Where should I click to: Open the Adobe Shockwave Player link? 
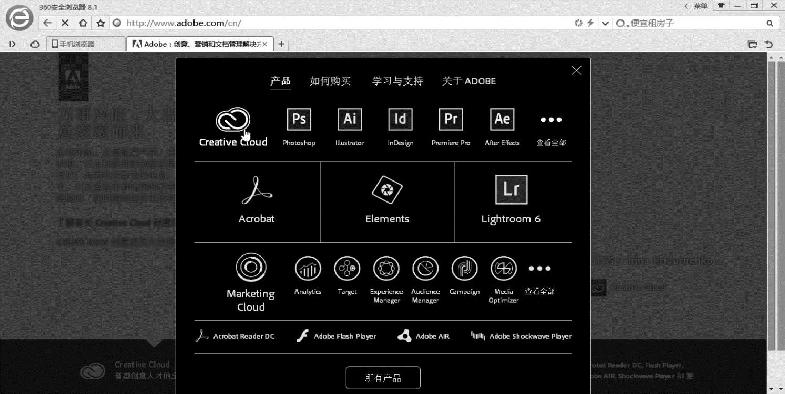click(x=522, y=336)
